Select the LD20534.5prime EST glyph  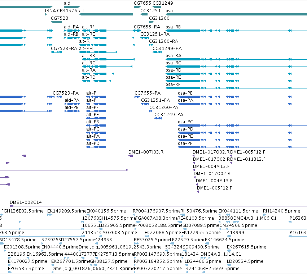coord(229,265)
